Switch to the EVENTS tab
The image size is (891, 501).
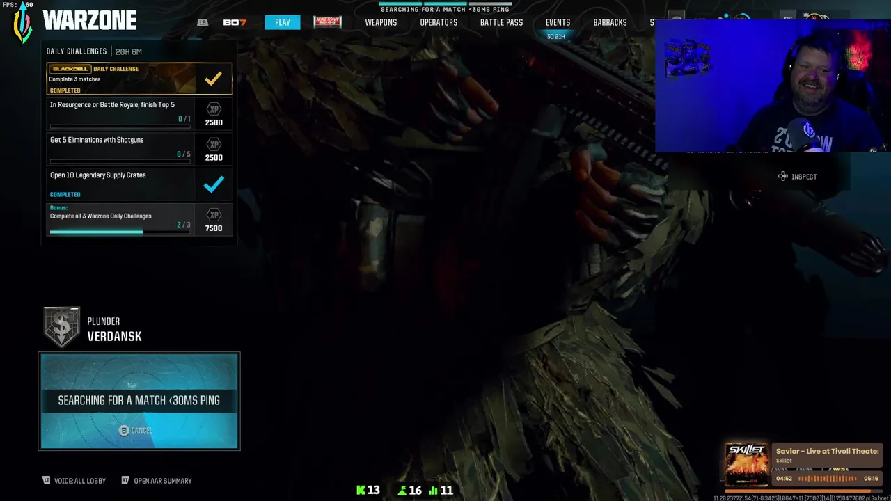click(558, 22)
